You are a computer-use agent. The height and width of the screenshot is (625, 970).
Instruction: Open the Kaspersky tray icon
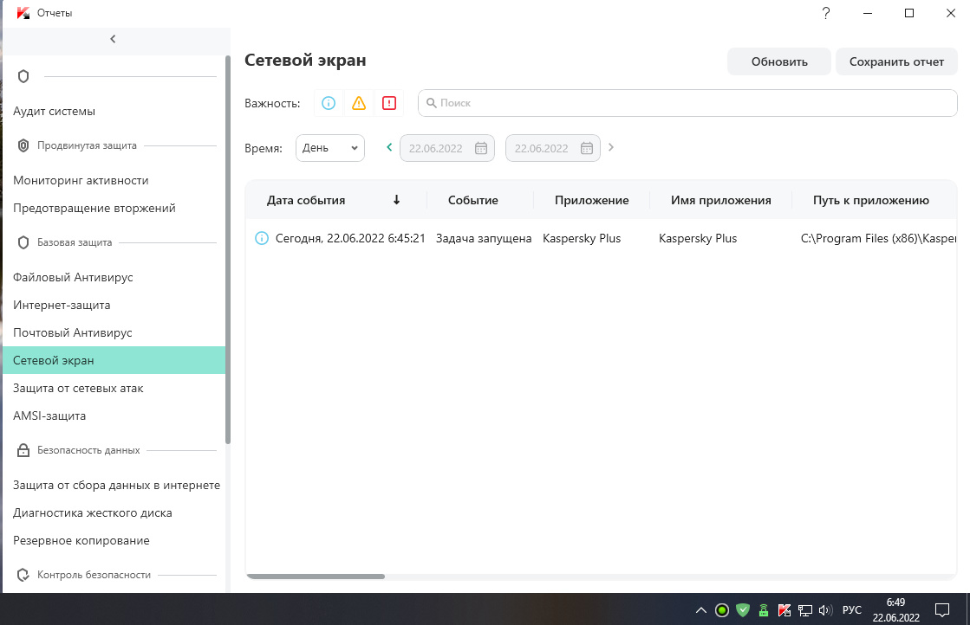point(784,610)
